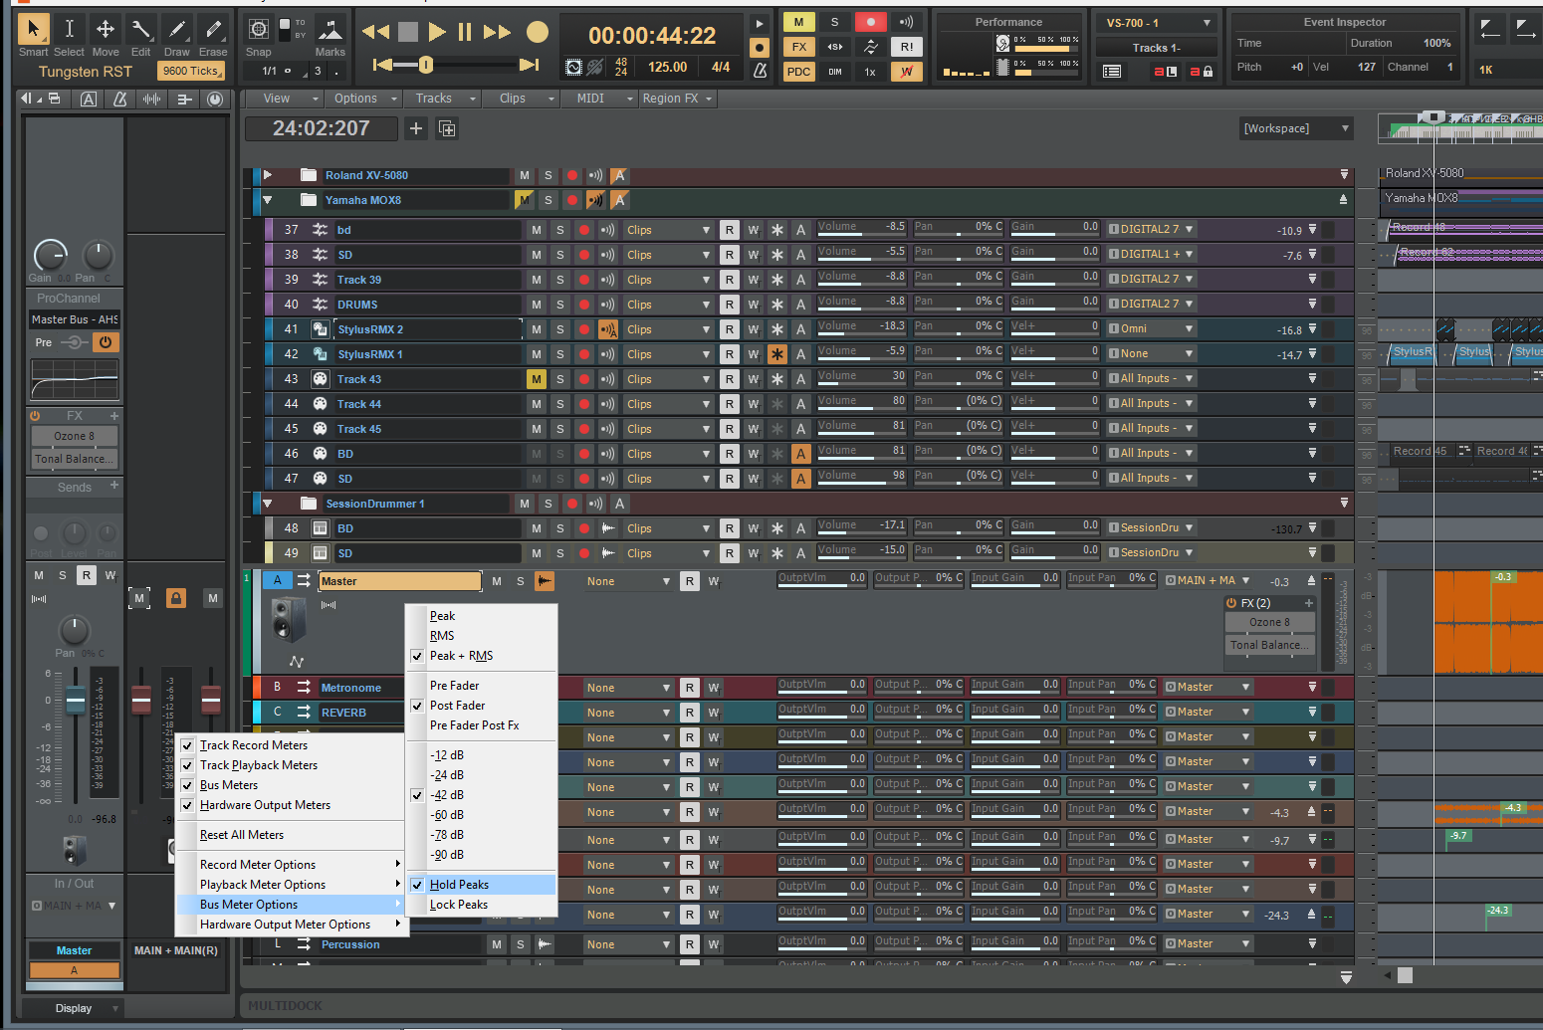Toggle freeze on the bd track

776,230
